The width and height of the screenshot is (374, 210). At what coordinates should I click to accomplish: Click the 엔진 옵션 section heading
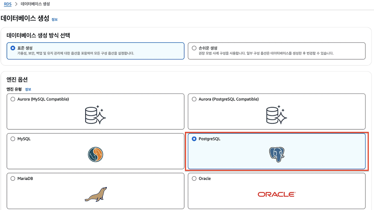tap(17, 79)
